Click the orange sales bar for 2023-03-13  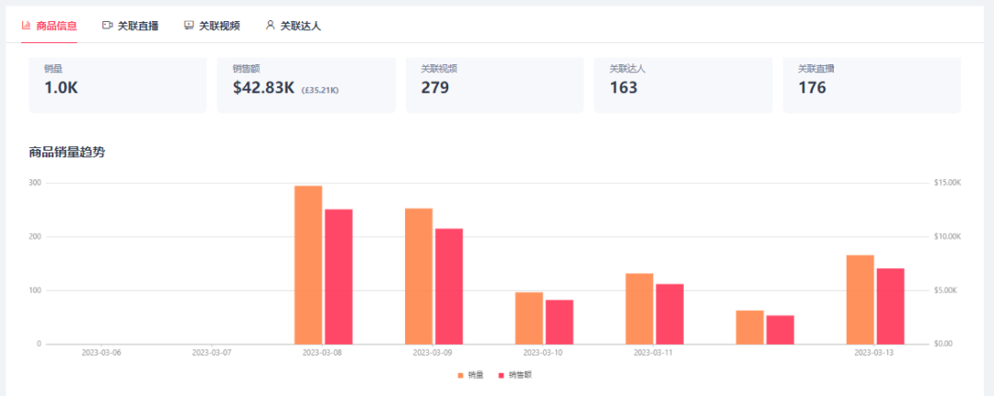point(860,300)
